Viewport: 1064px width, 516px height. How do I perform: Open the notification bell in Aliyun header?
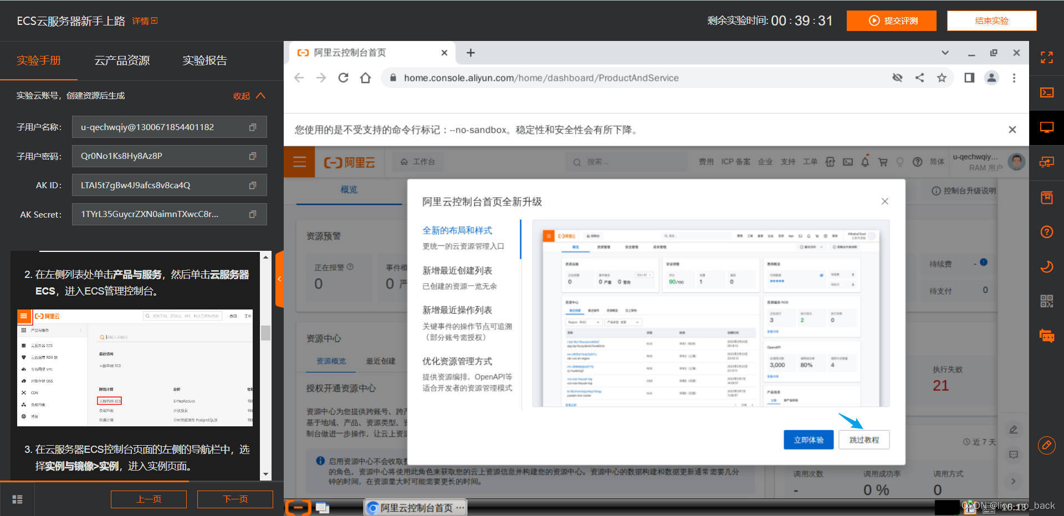click(865, 162)
